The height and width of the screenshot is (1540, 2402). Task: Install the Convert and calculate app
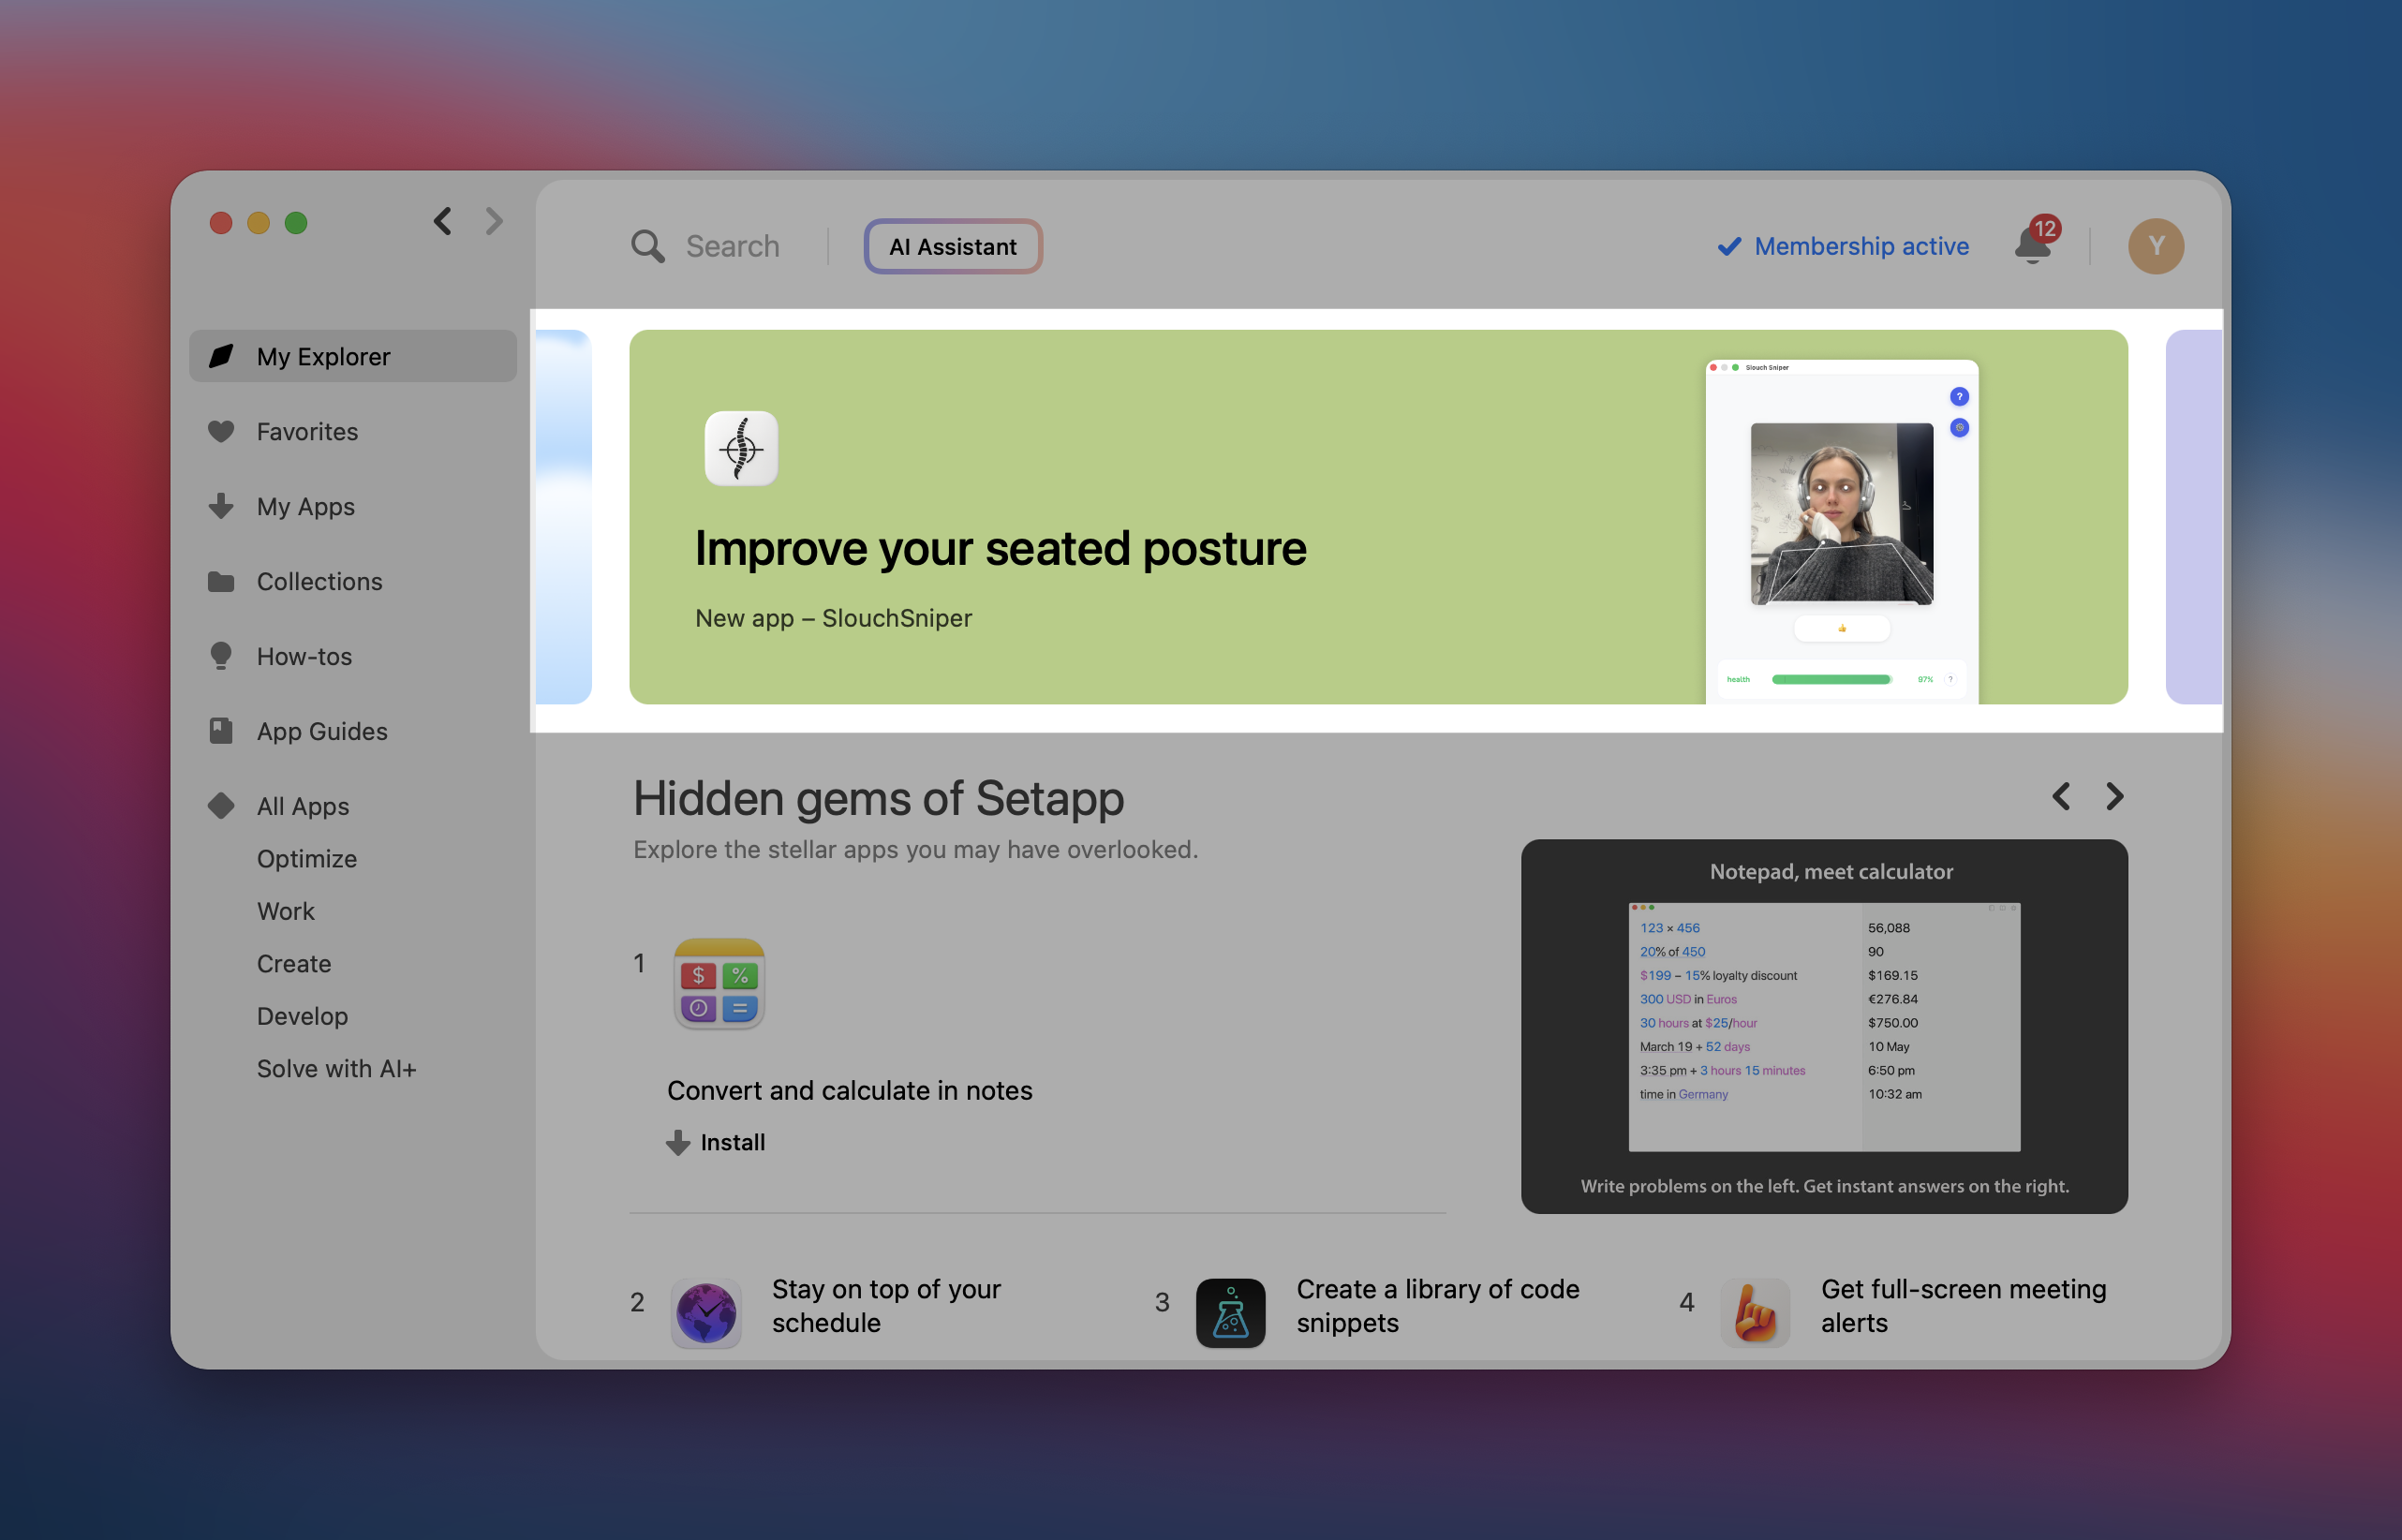click(717, 1142)
